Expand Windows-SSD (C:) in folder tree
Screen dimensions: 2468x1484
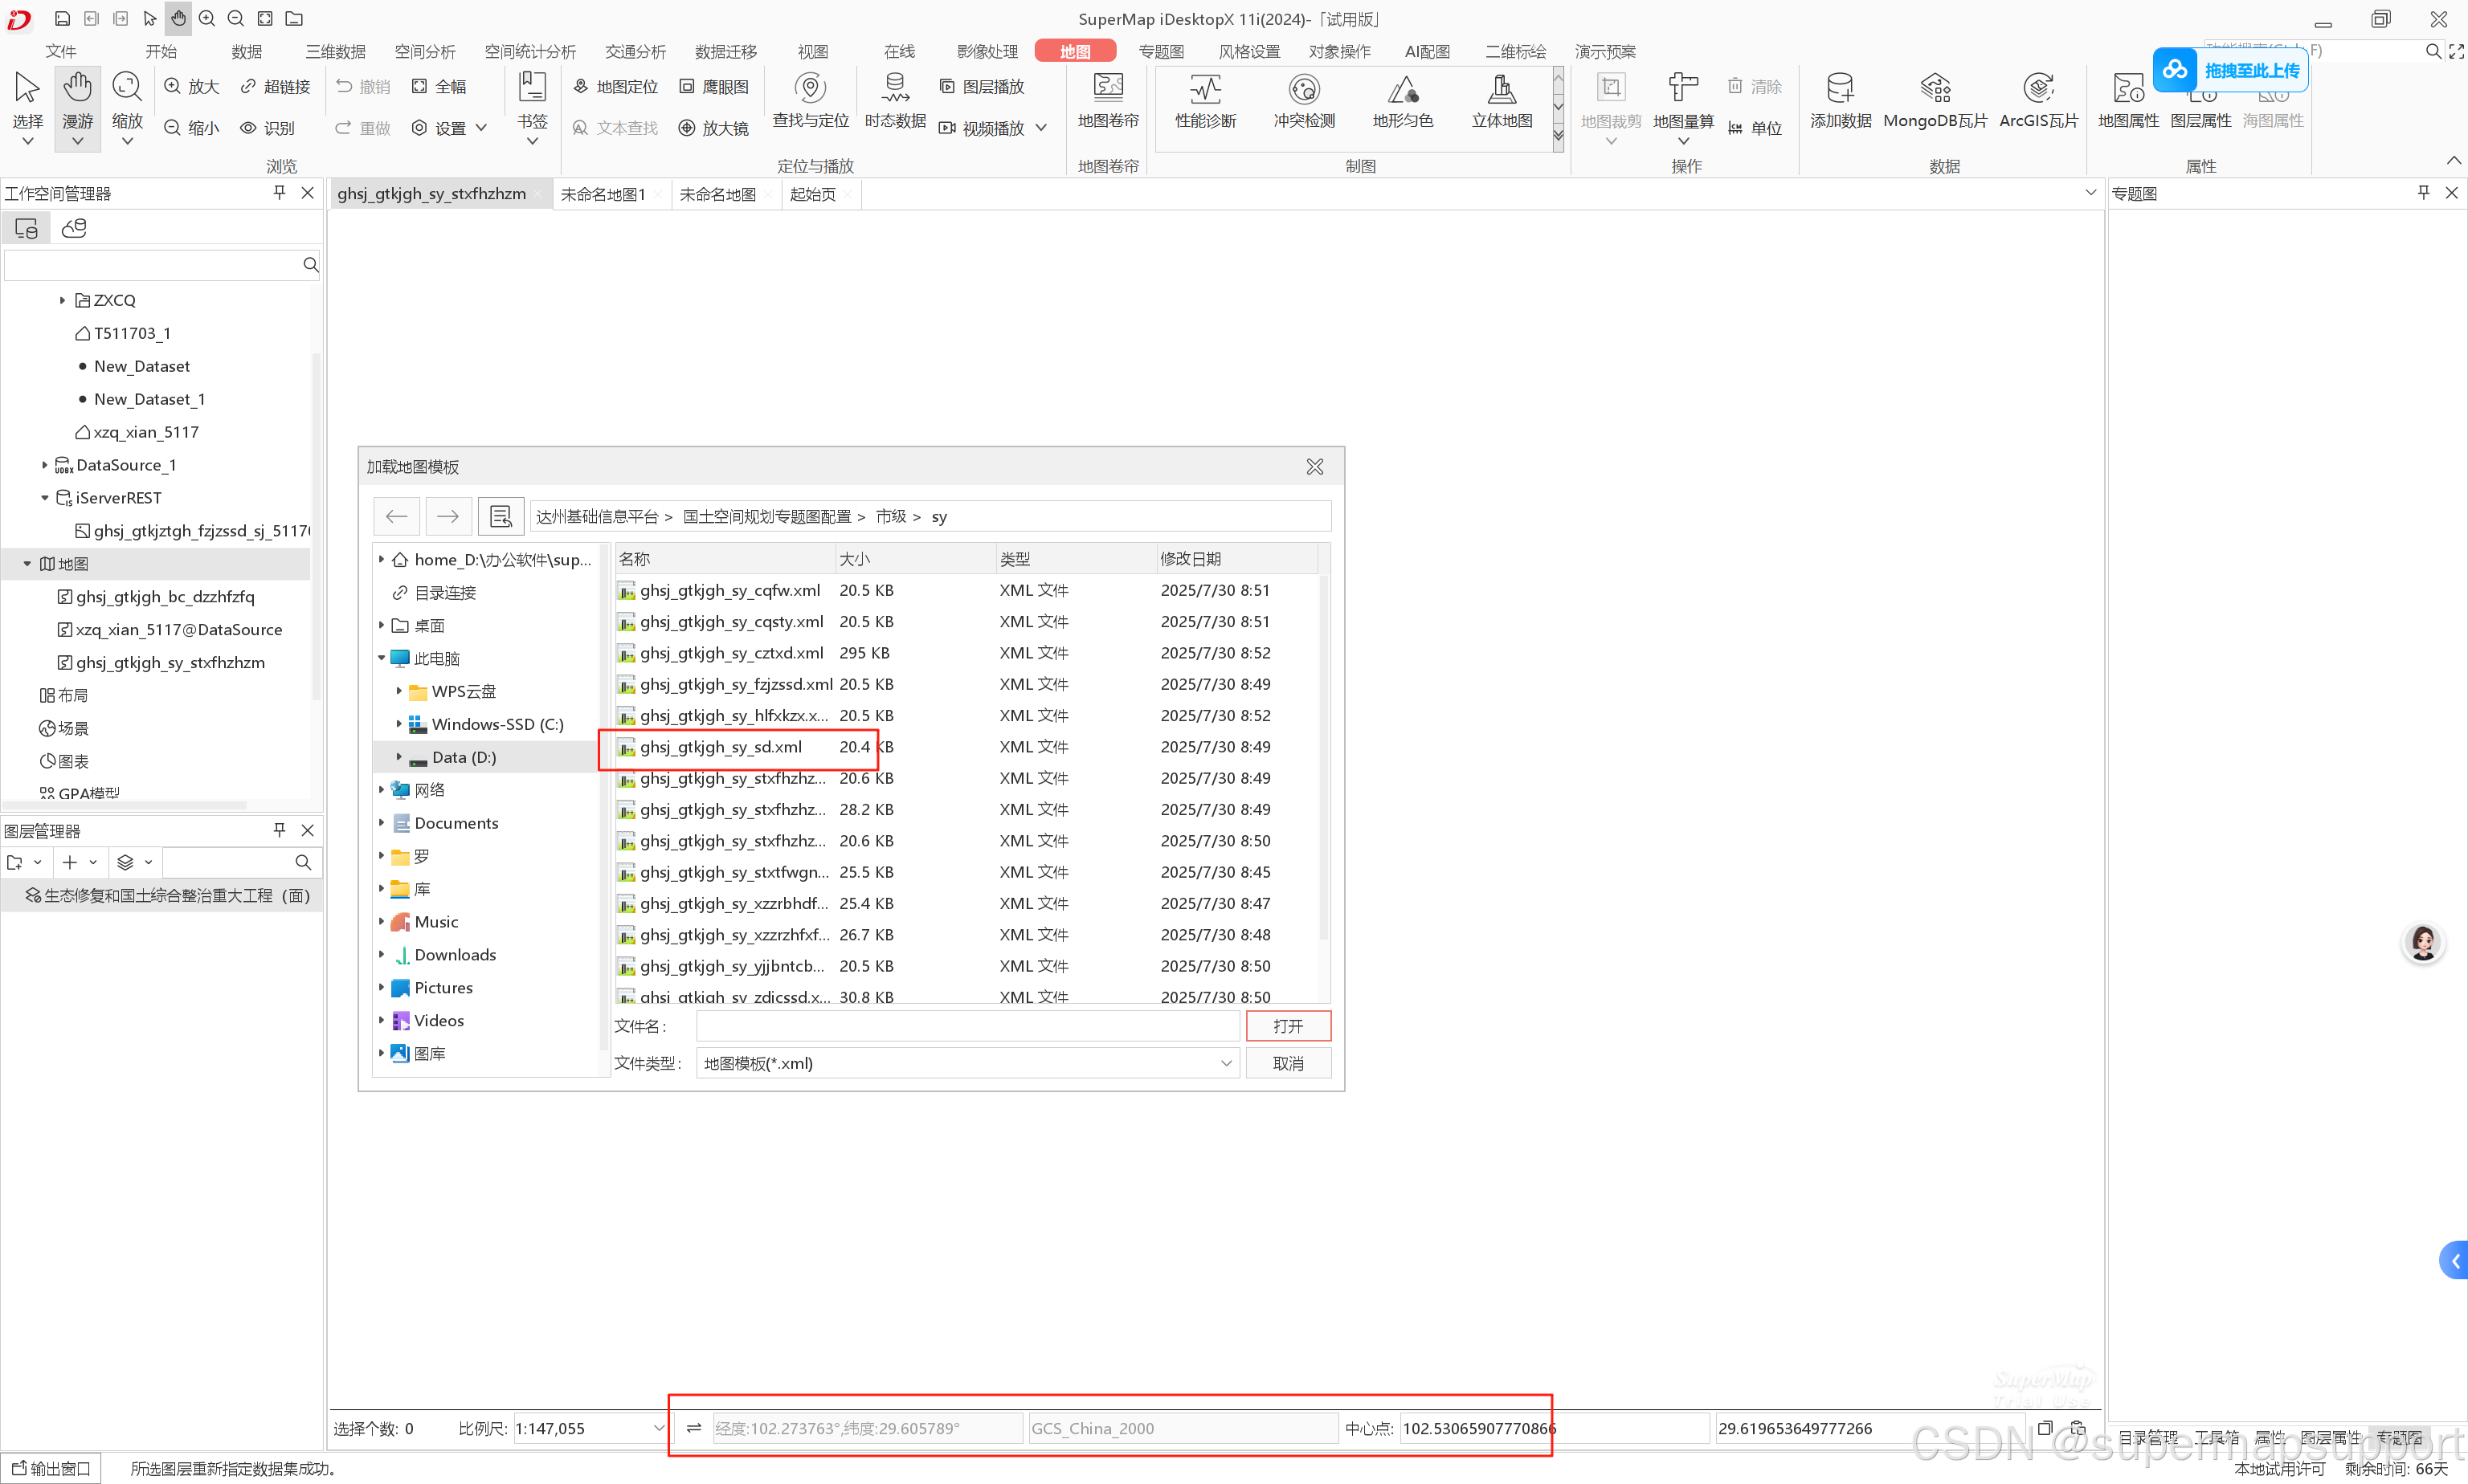click(x=398, y=723)
